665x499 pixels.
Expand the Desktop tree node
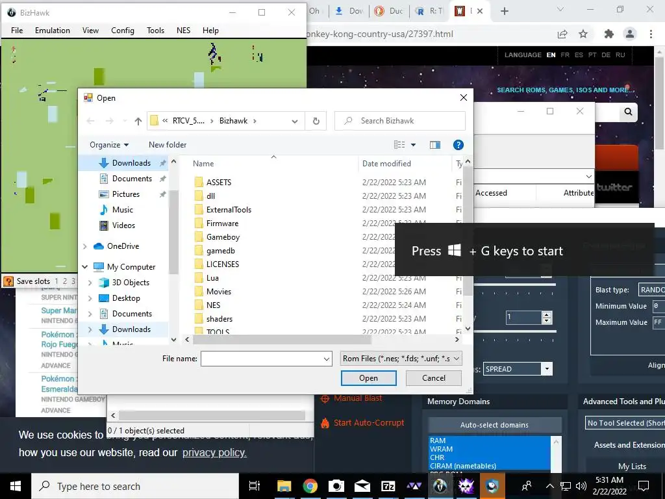pos(90,298)
